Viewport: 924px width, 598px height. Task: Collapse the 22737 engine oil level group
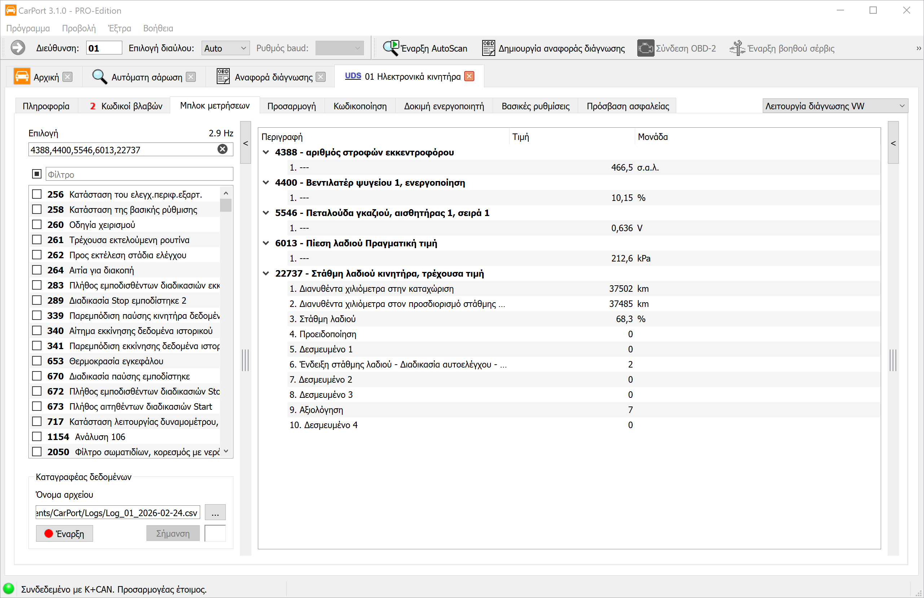pos(266,273)
